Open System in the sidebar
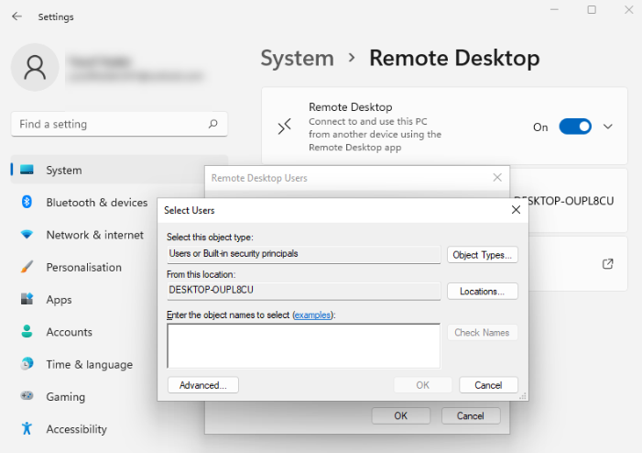This screenshot has width=642, height=453. [119, 170]
